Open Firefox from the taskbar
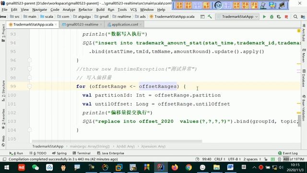This screenshot has height=173, width=307. (175, 168)
